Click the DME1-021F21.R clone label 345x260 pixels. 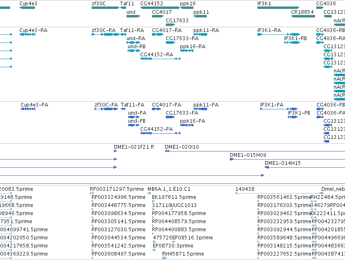(134, 147)
